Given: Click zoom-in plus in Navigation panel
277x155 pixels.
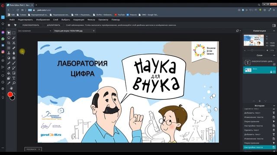Looking at the screenshot, I should [267, 50].
